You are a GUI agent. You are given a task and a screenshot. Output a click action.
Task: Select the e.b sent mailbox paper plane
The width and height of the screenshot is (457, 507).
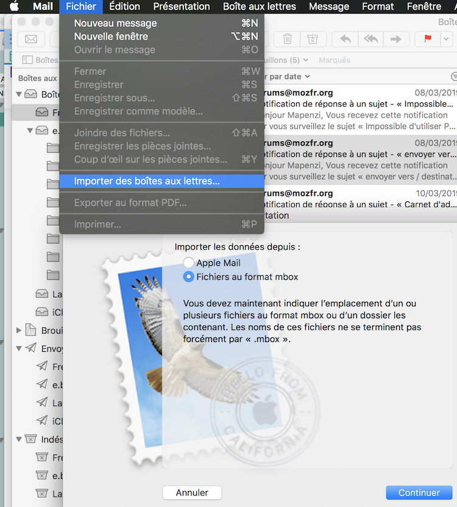(42, 384)
